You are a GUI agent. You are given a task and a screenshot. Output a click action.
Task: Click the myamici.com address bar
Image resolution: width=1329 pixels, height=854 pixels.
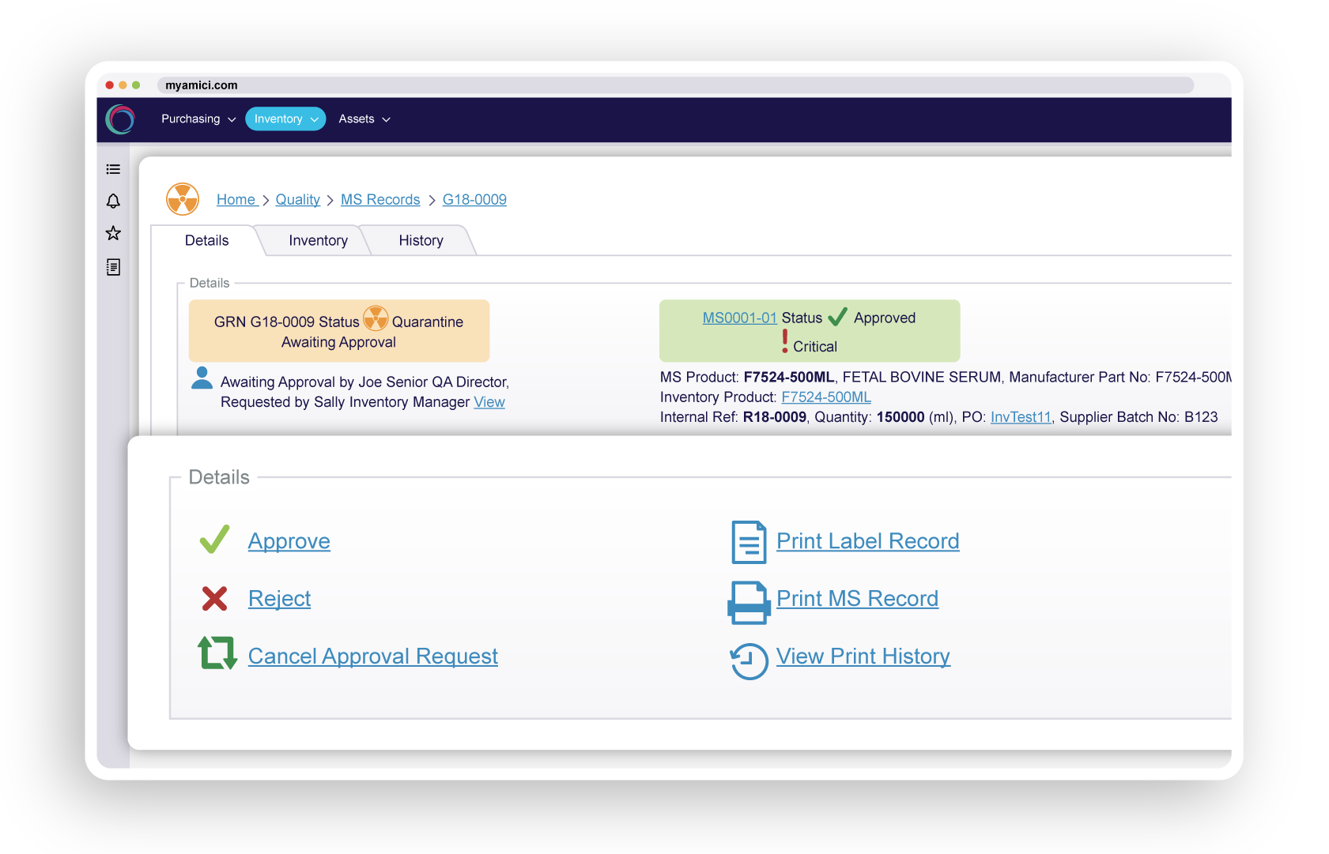point(675,85)
